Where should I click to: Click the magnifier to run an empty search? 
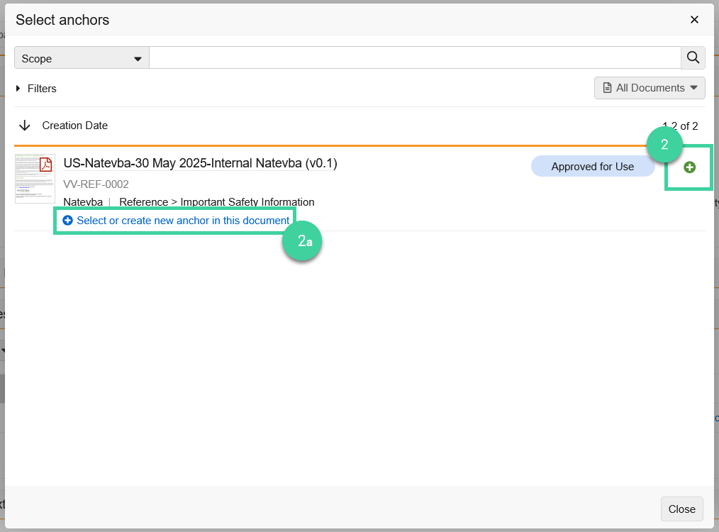[x=693, y=57]
